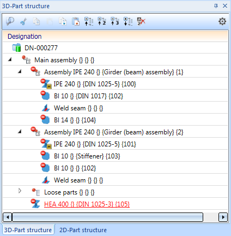Switch to the 3D-Part structure tab
The image size is (231, 236).
click(x=28, y=230)
